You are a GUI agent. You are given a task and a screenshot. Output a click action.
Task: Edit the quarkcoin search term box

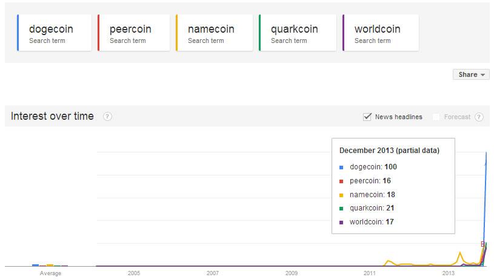click(298, 33)
